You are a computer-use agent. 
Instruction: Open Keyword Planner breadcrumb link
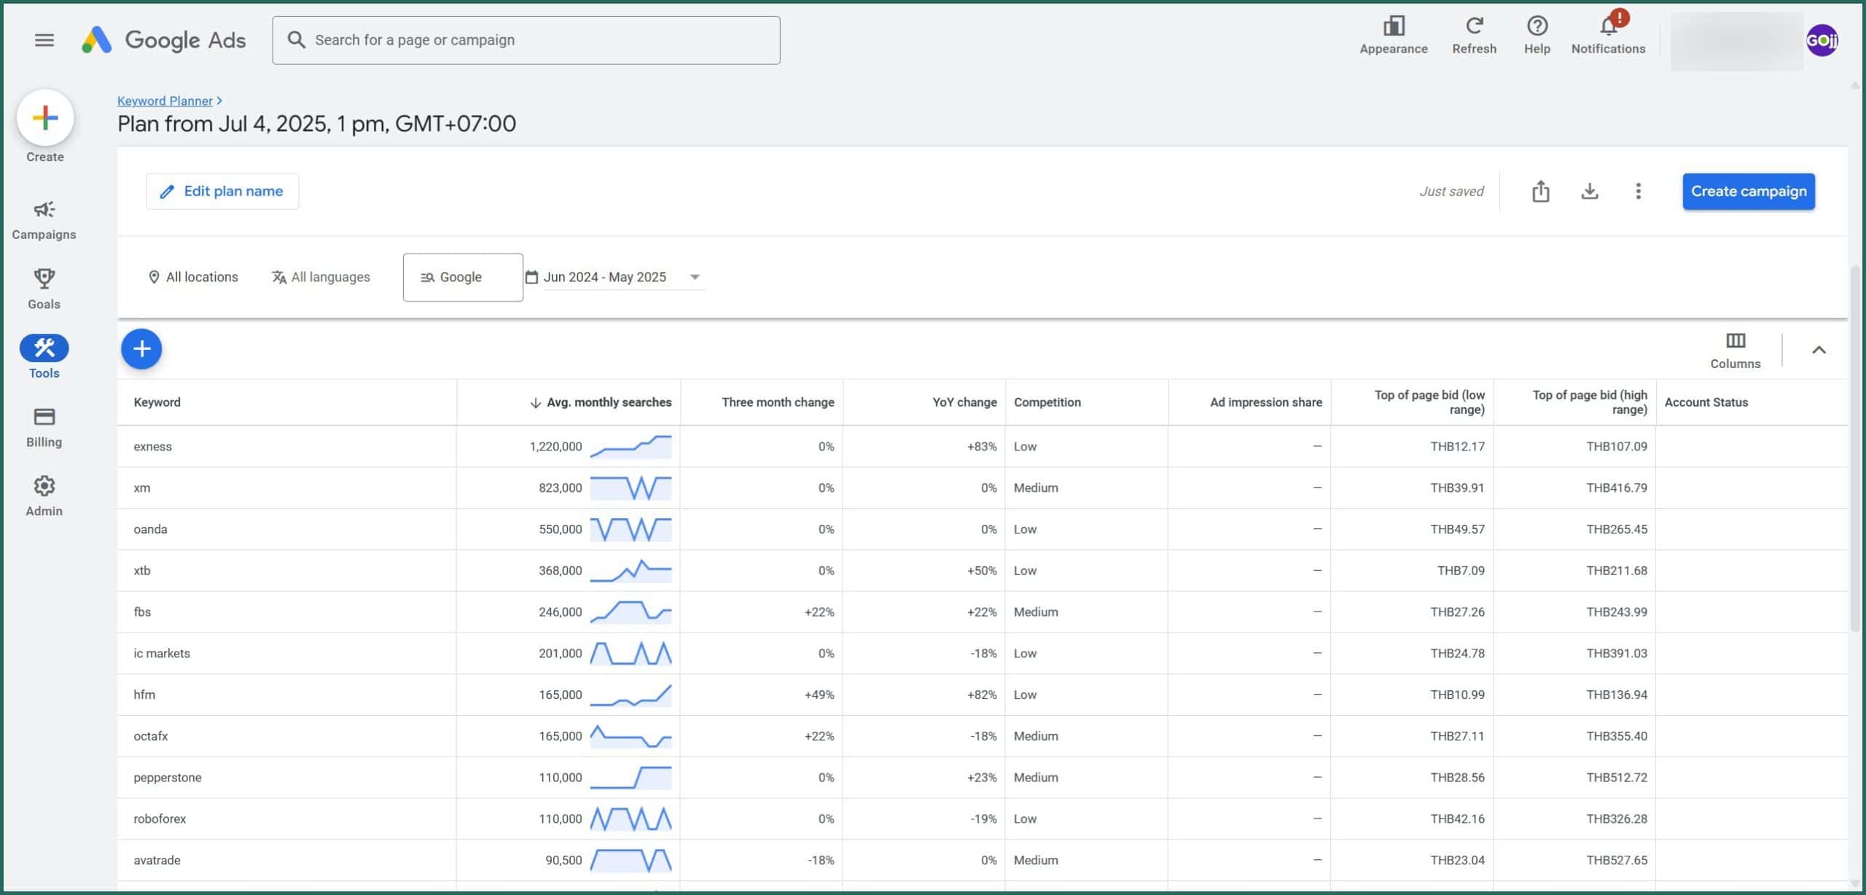click(x=165, y=101)
